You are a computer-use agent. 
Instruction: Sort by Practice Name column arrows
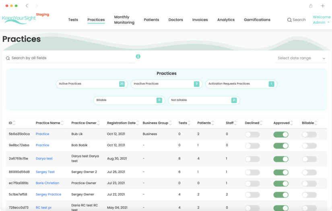point(62,123)
